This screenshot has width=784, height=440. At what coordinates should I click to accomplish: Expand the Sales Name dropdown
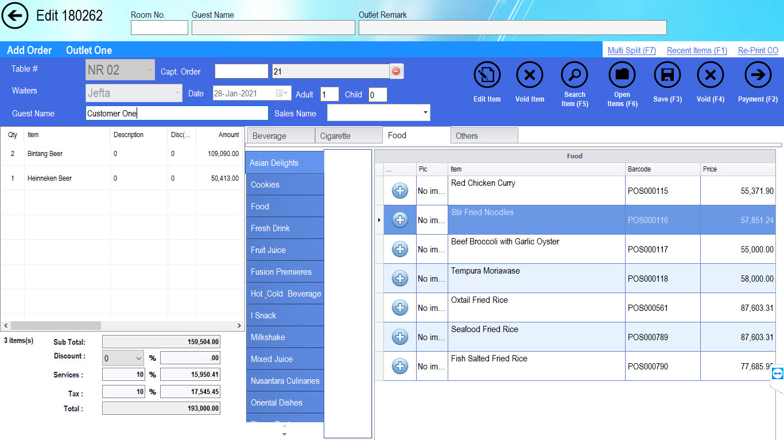[425, 113]
